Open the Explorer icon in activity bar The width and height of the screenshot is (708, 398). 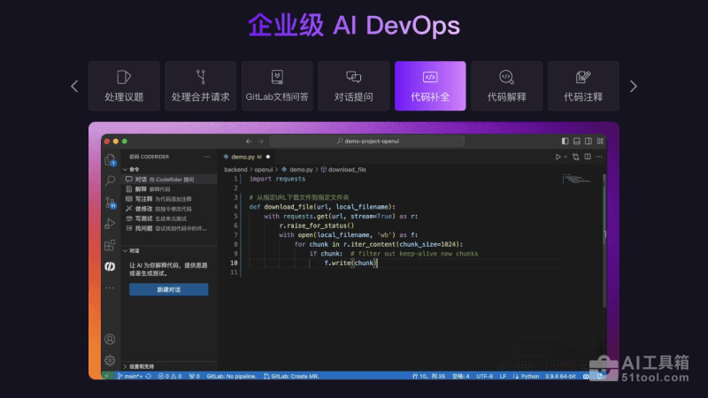point(110,160)
